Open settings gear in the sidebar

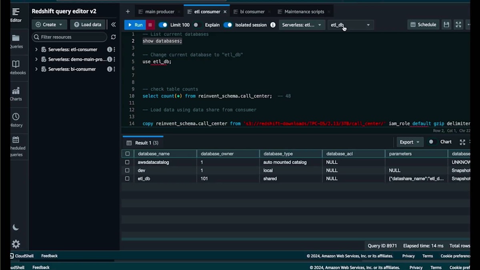(16, 244)
